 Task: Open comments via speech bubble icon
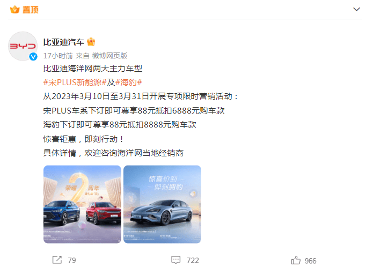pyautogui.click(x=176, y=260)
